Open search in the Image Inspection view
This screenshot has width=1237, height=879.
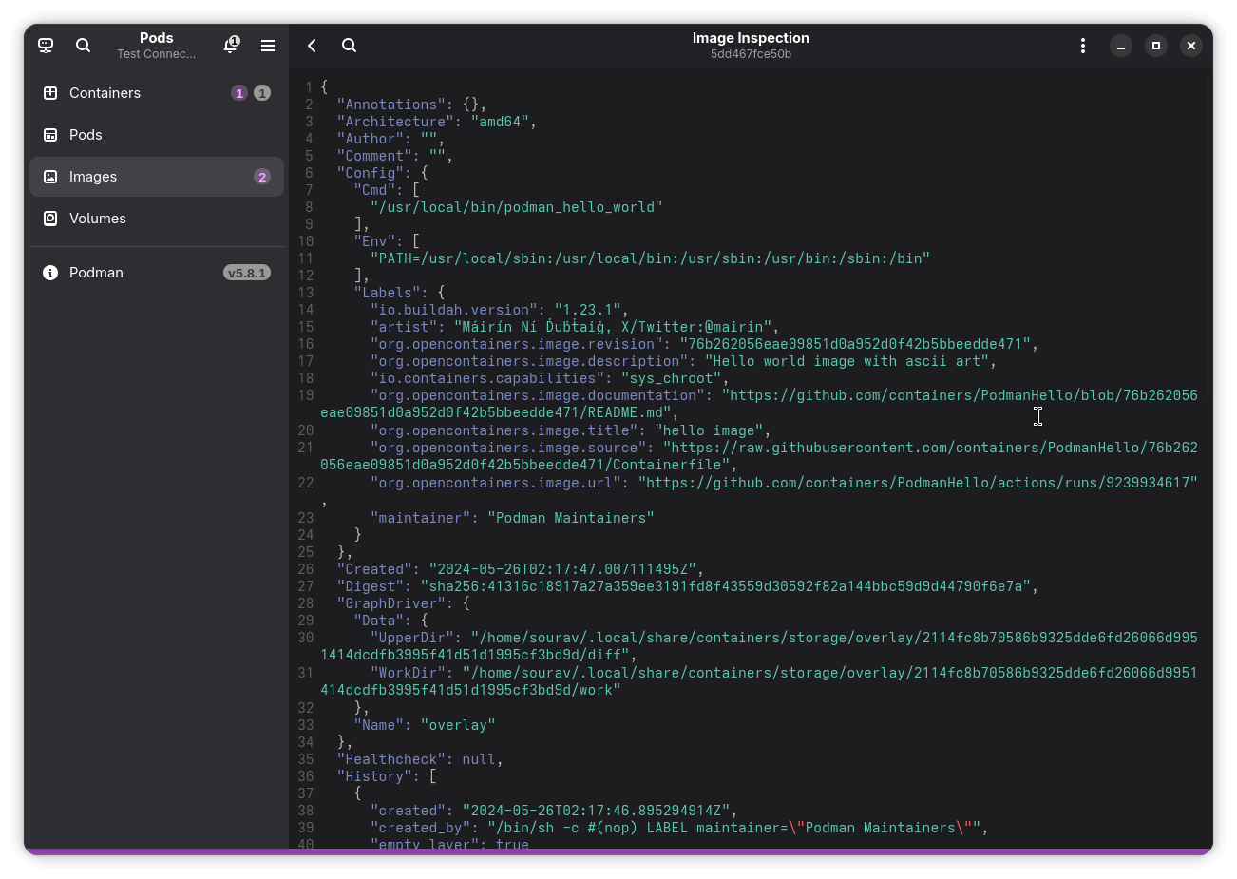(x=349, y=46)
